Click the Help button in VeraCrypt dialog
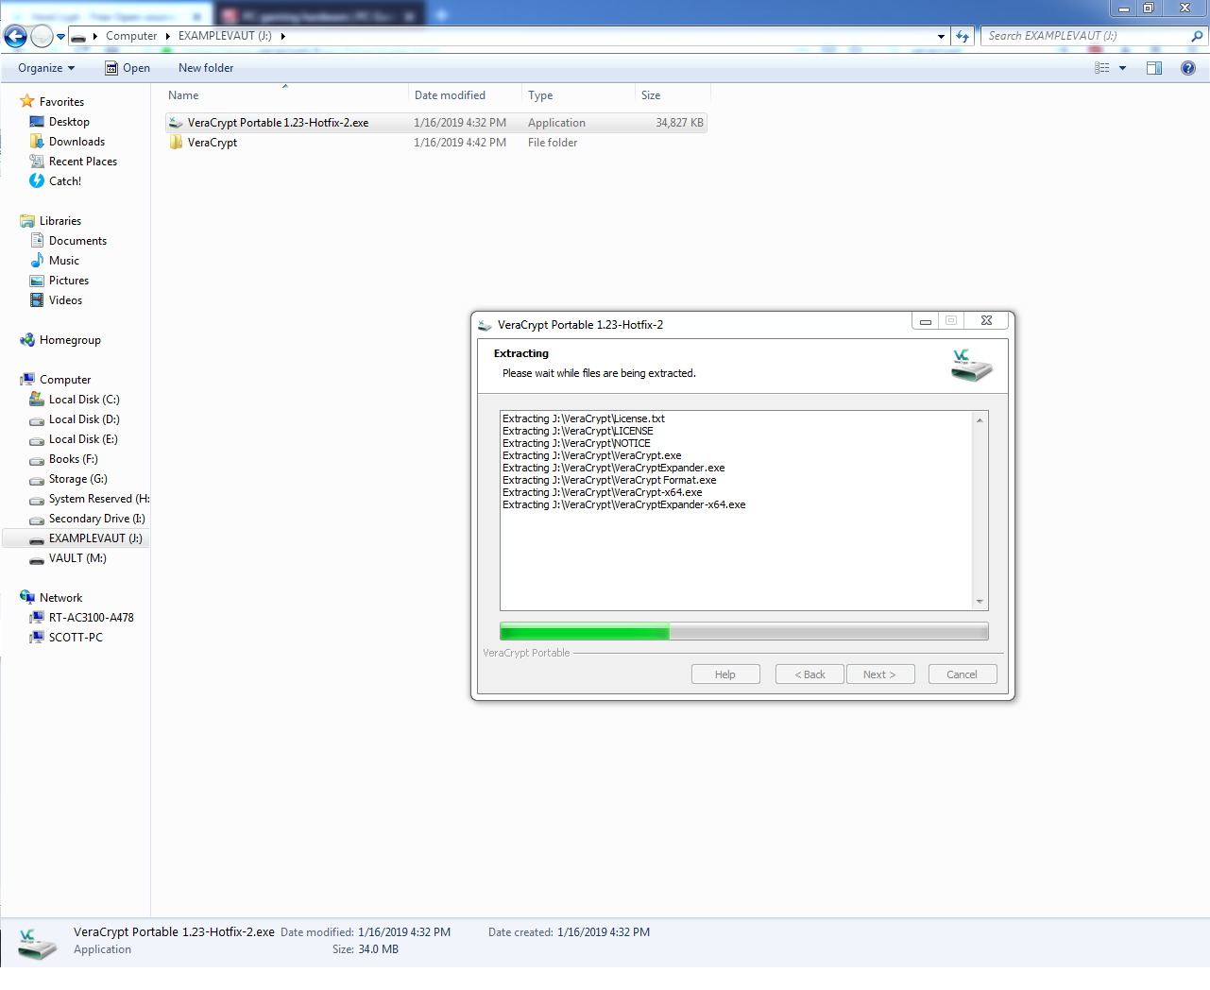Viewport: 1210px width, 990px height. click(725, 674)
